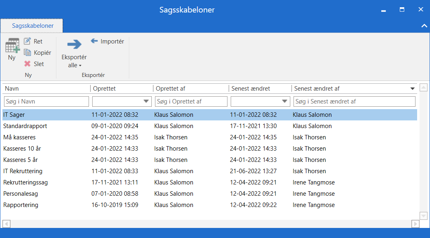
Task: Collapse the ribbon with the chevron
Action: click(424, 26)
